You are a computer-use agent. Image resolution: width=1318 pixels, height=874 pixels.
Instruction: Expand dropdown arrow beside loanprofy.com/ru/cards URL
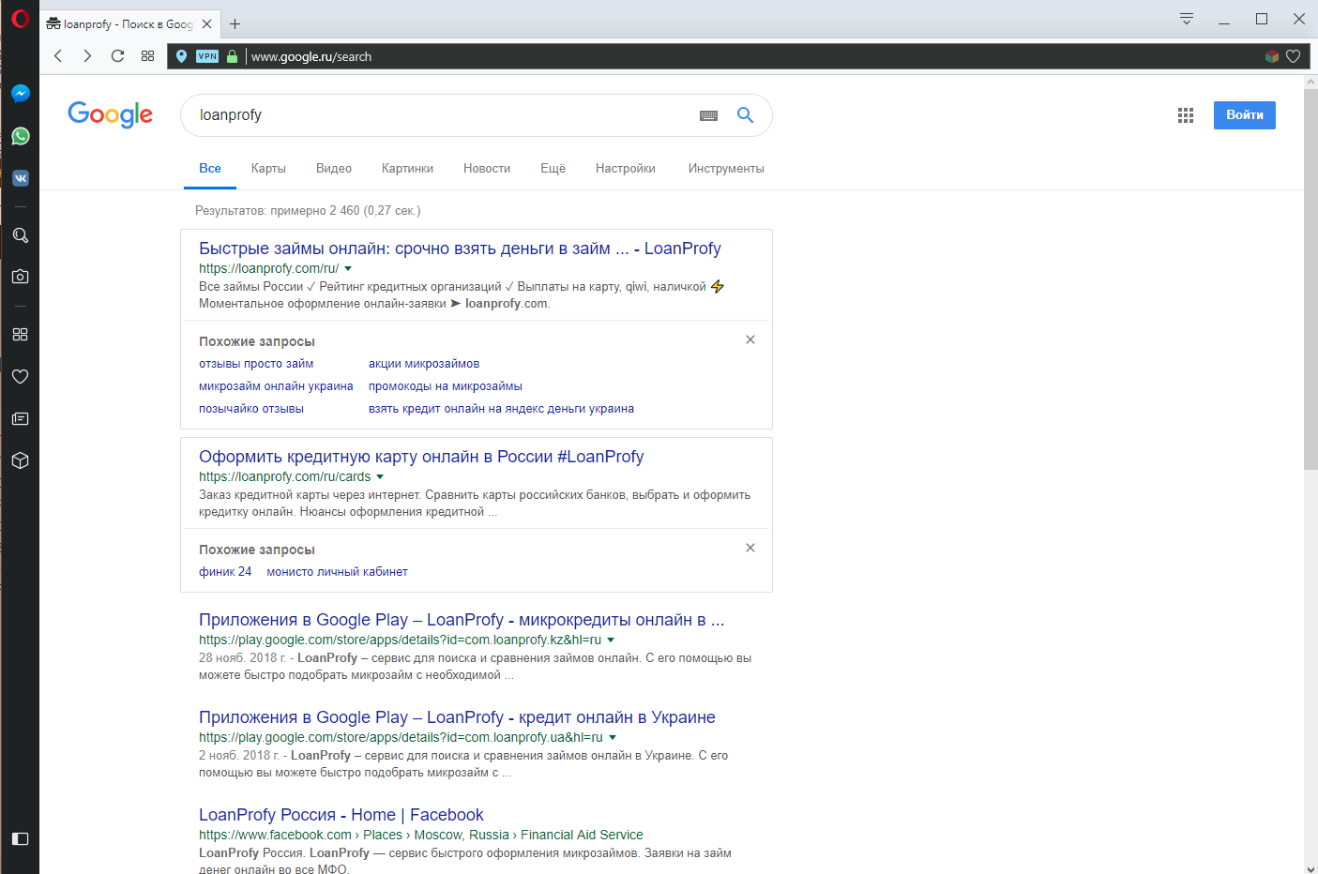380,477
